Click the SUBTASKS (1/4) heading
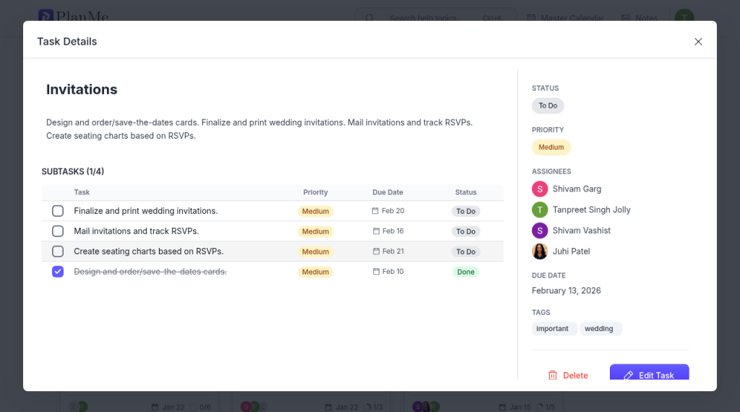The height and width of the screenshot is (412, 740). click(73, 172)
